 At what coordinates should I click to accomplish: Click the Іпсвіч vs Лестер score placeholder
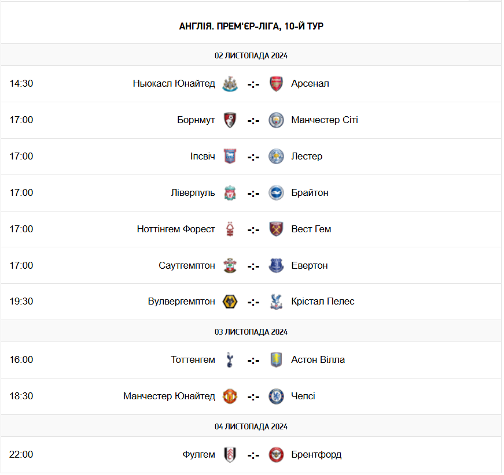(253, 157)
